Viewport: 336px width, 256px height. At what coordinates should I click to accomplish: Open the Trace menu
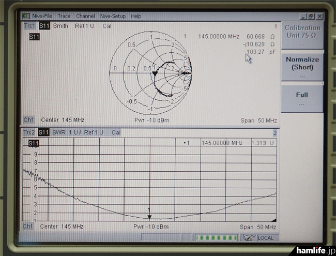pos(64,17)
